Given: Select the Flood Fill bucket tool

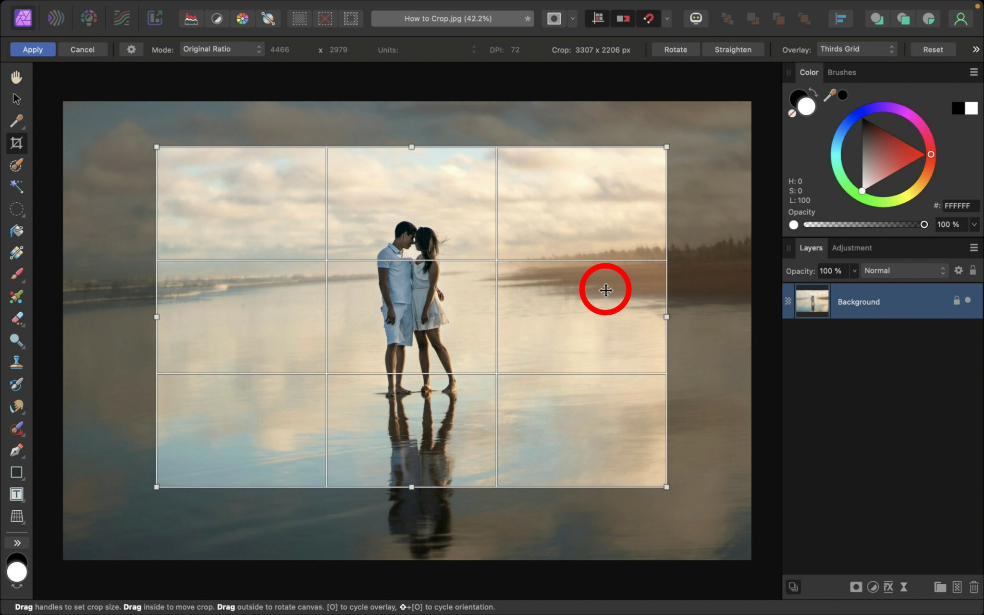Looking at the screenshot, I should point(16,231).
